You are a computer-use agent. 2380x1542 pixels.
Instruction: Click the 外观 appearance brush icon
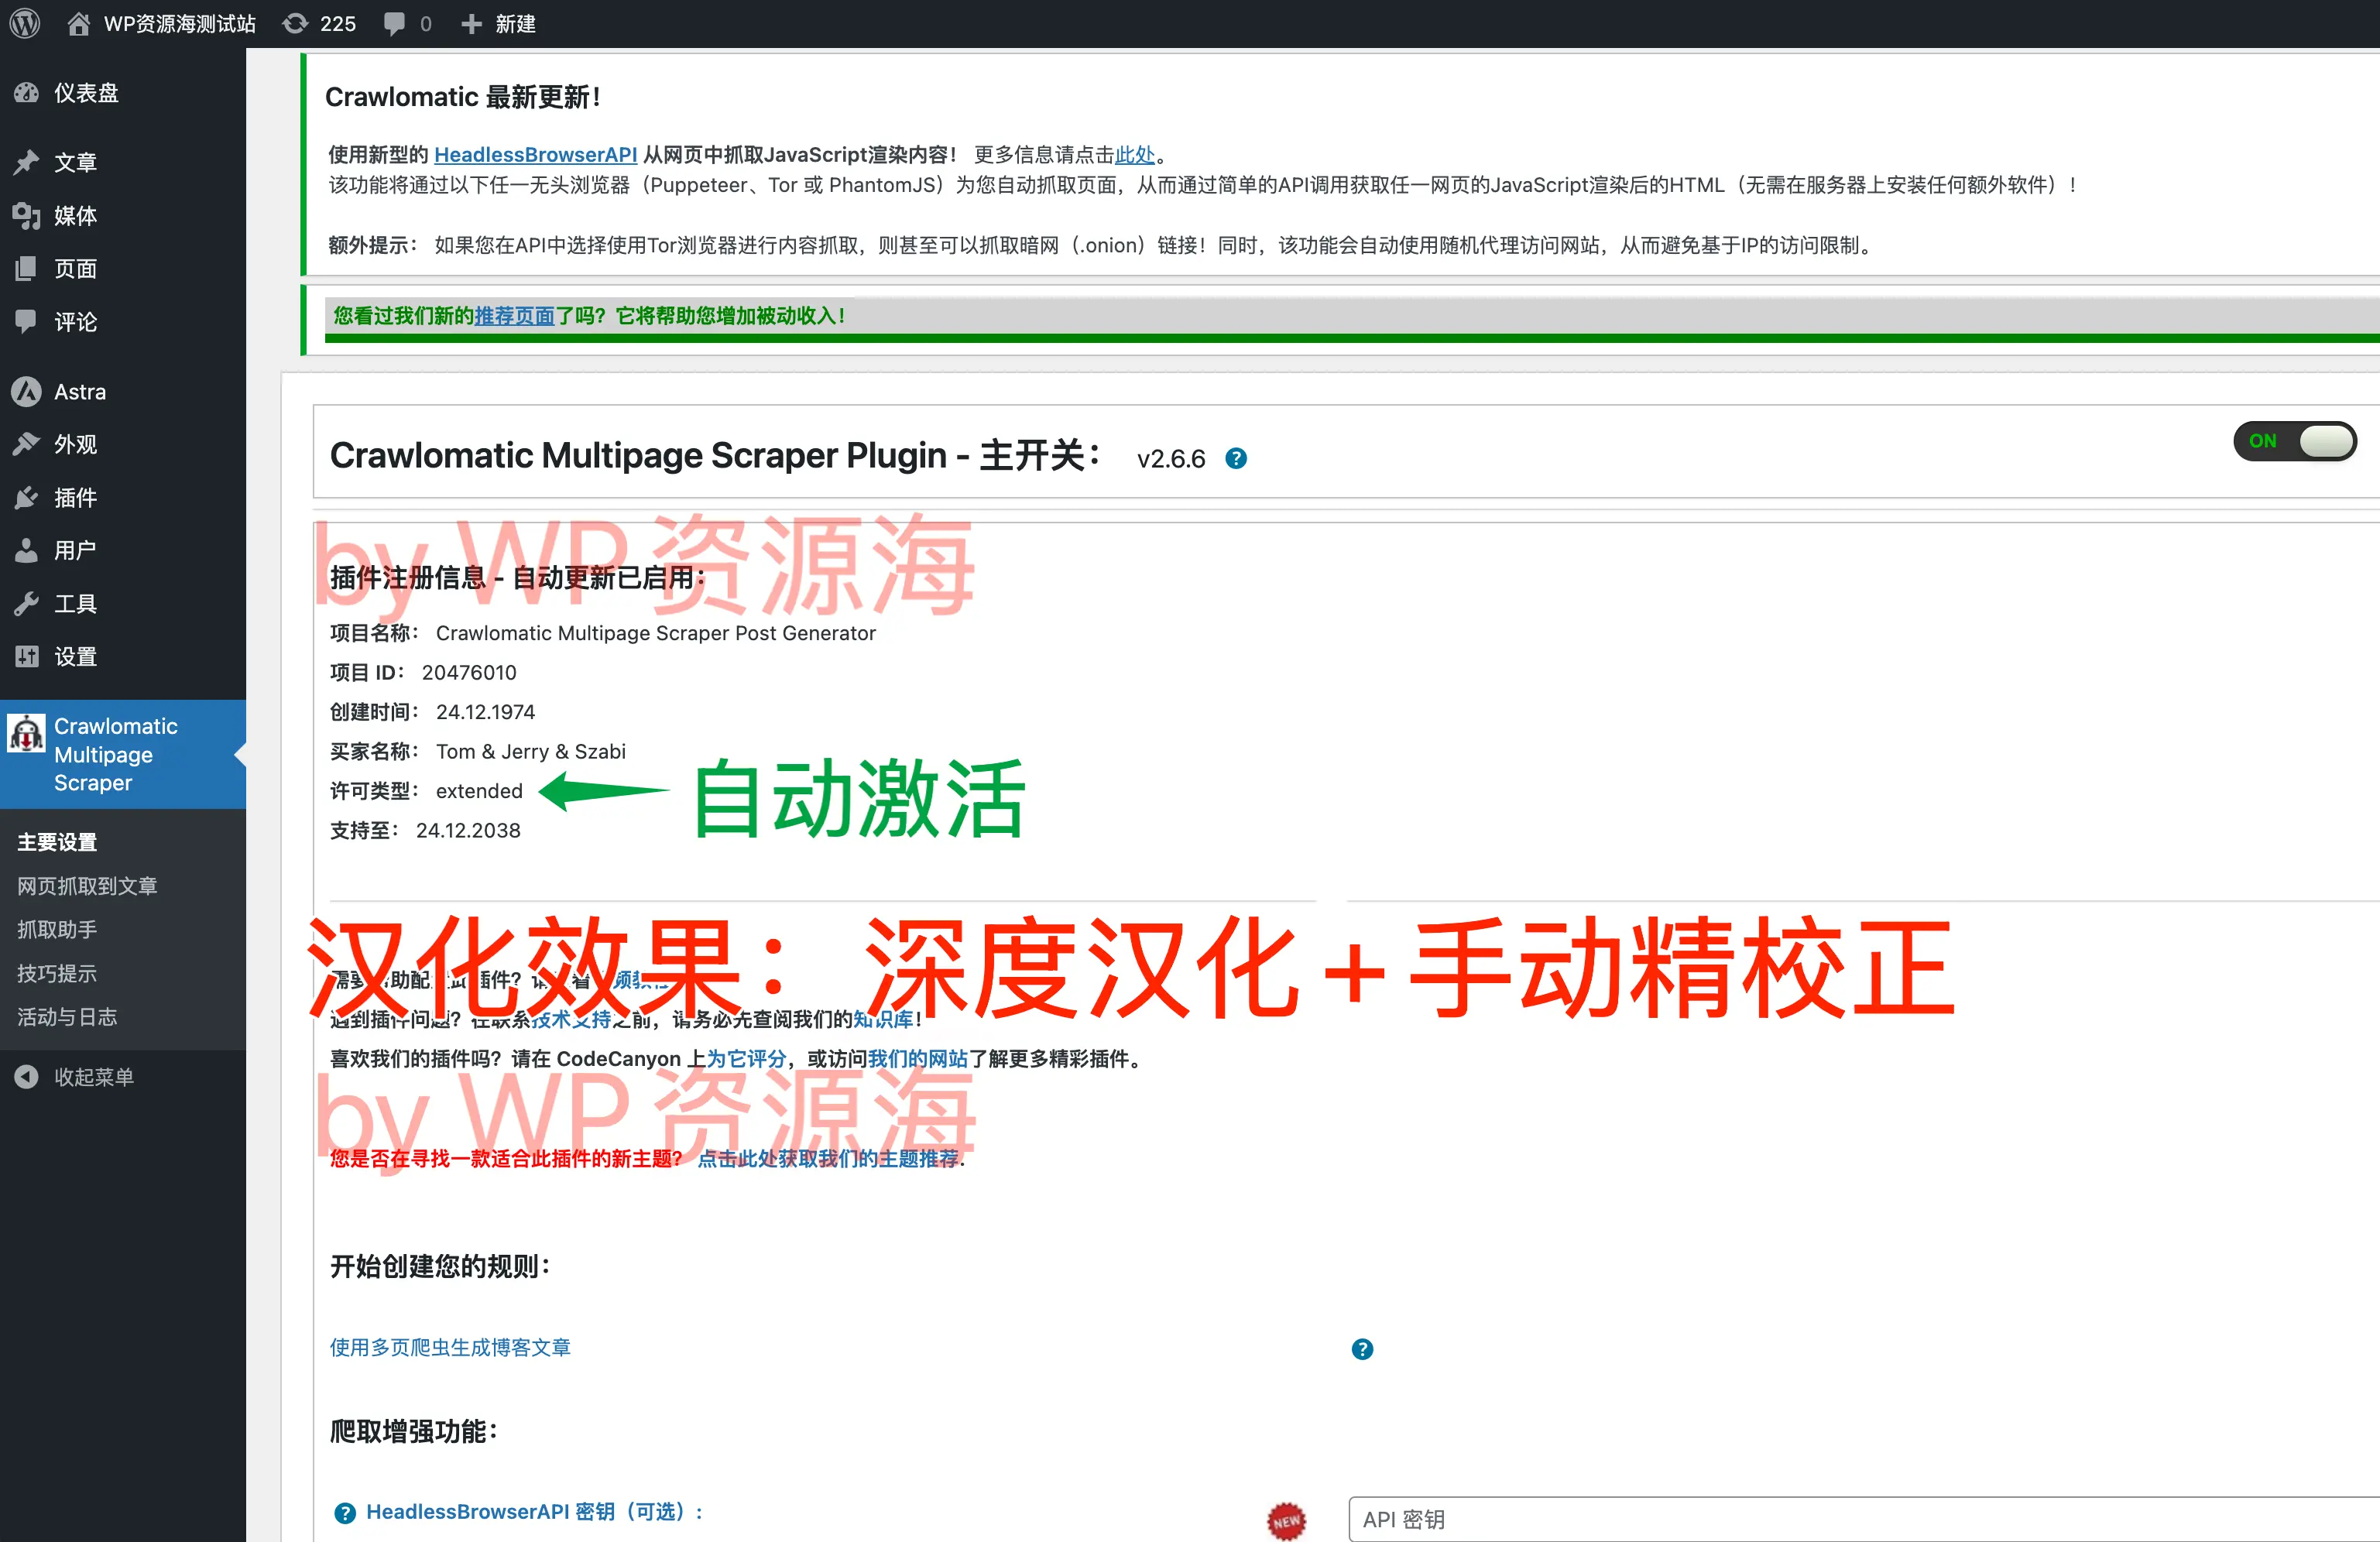click(26, 444)
